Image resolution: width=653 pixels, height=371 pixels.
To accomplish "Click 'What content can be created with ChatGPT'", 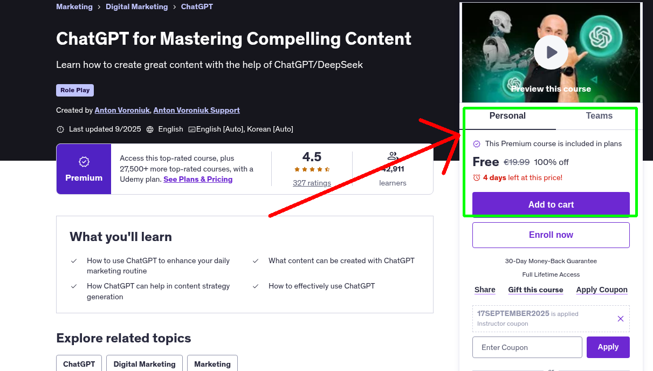I will point(341,260).
